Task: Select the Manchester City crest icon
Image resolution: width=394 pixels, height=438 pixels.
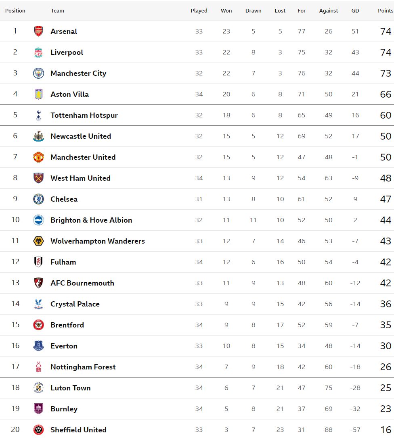Action: 38,73
